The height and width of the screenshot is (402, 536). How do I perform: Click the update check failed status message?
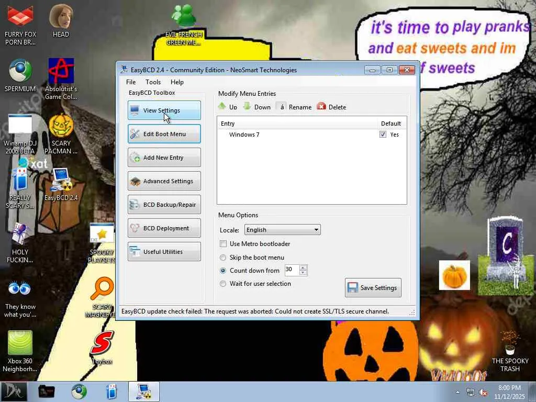pyautogui.click(x=255, y=311)
